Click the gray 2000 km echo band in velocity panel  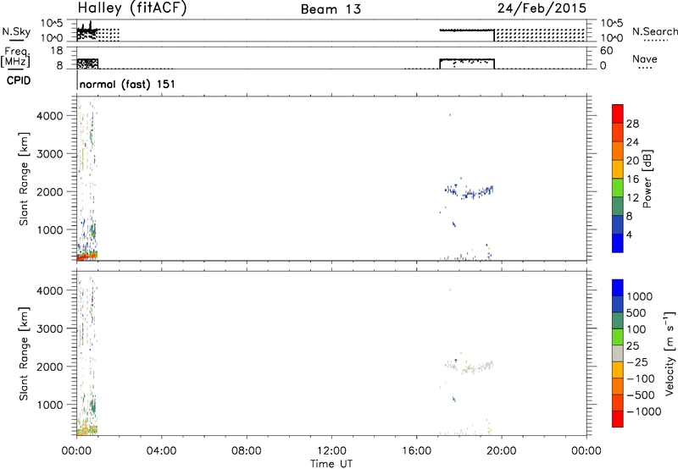point(470,367)
